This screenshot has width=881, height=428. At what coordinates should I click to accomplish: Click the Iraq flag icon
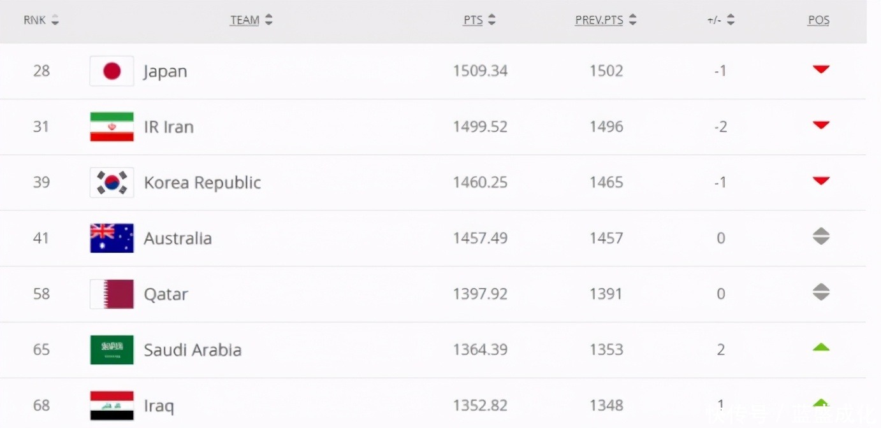(112, 406)
